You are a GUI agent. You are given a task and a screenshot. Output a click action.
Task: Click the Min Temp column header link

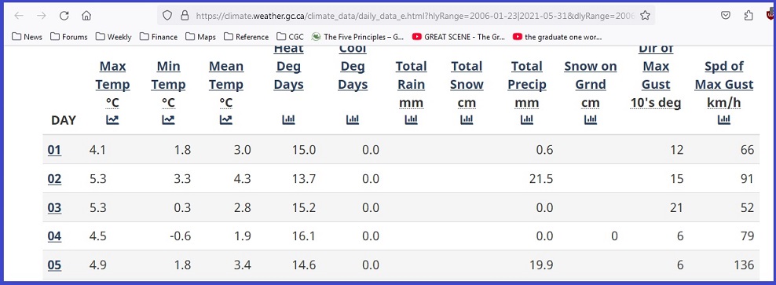tap(168, 75)
